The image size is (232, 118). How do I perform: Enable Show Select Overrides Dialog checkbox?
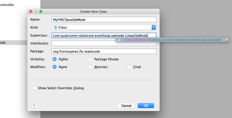tap(34, 88)
